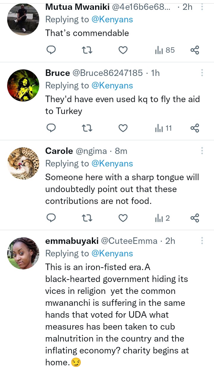Open emmabuyaki's profile avatar
The width and height of the screenshot is (214, 371).
click(23, 253)
